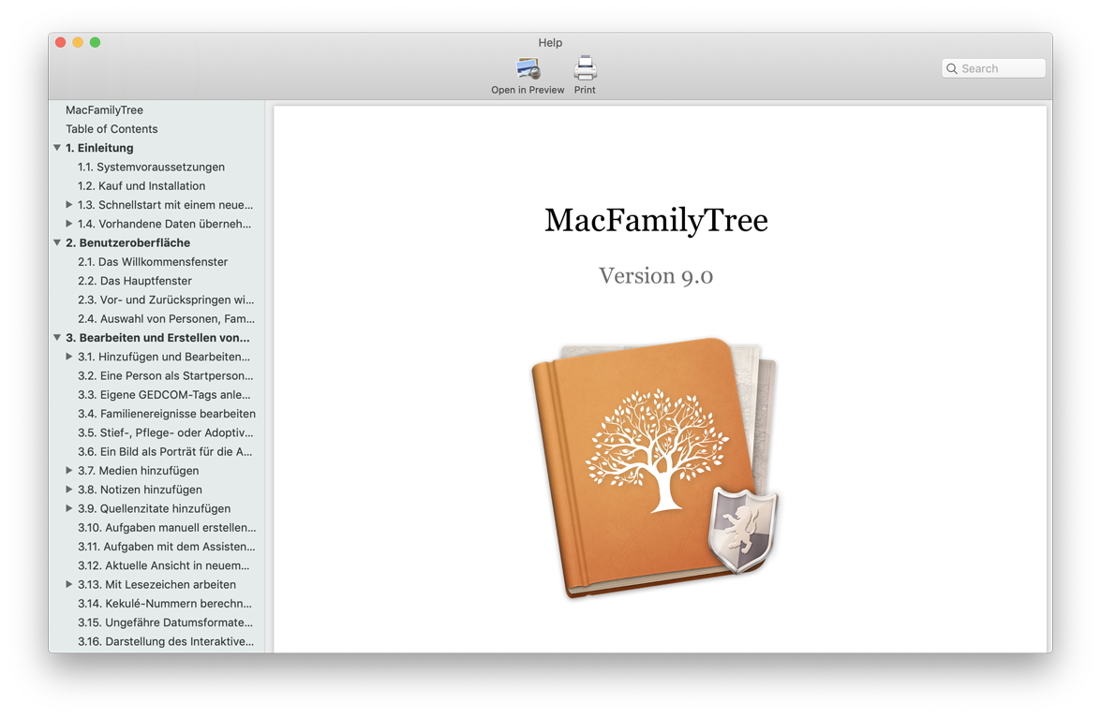The width and height of the screenshot is (1101, 717).
Task: Expand 1.3. Schnellstart mit einem neue...
Action: click(x=68, y=205)
